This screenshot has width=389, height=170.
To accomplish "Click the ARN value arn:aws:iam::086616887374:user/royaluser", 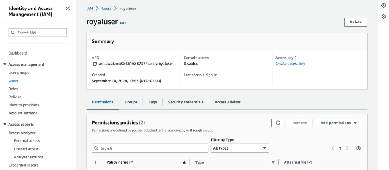I will tap(136, 64).
